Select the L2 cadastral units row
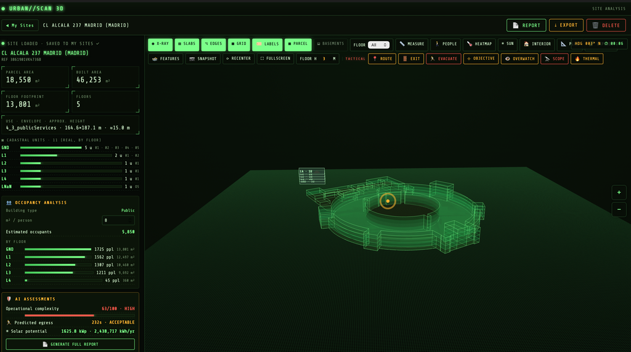The image size is (631, 352). click(x=70, y=163)
